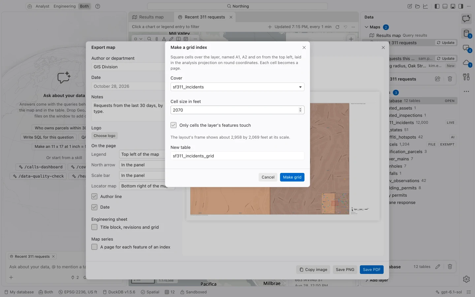The width and height of the screenshot is (475, 297).
Task: Open the cloud panel with badge 1
Action: pyautogui.click(x=466, y=63)
